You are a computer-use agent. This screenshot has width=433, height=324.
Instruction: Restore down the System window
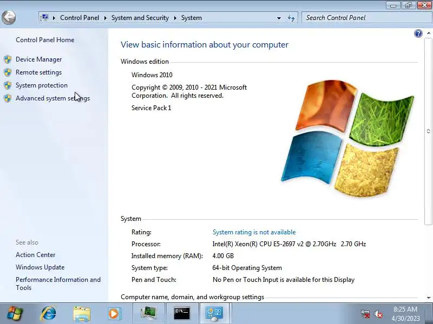(x=409, y=5)
